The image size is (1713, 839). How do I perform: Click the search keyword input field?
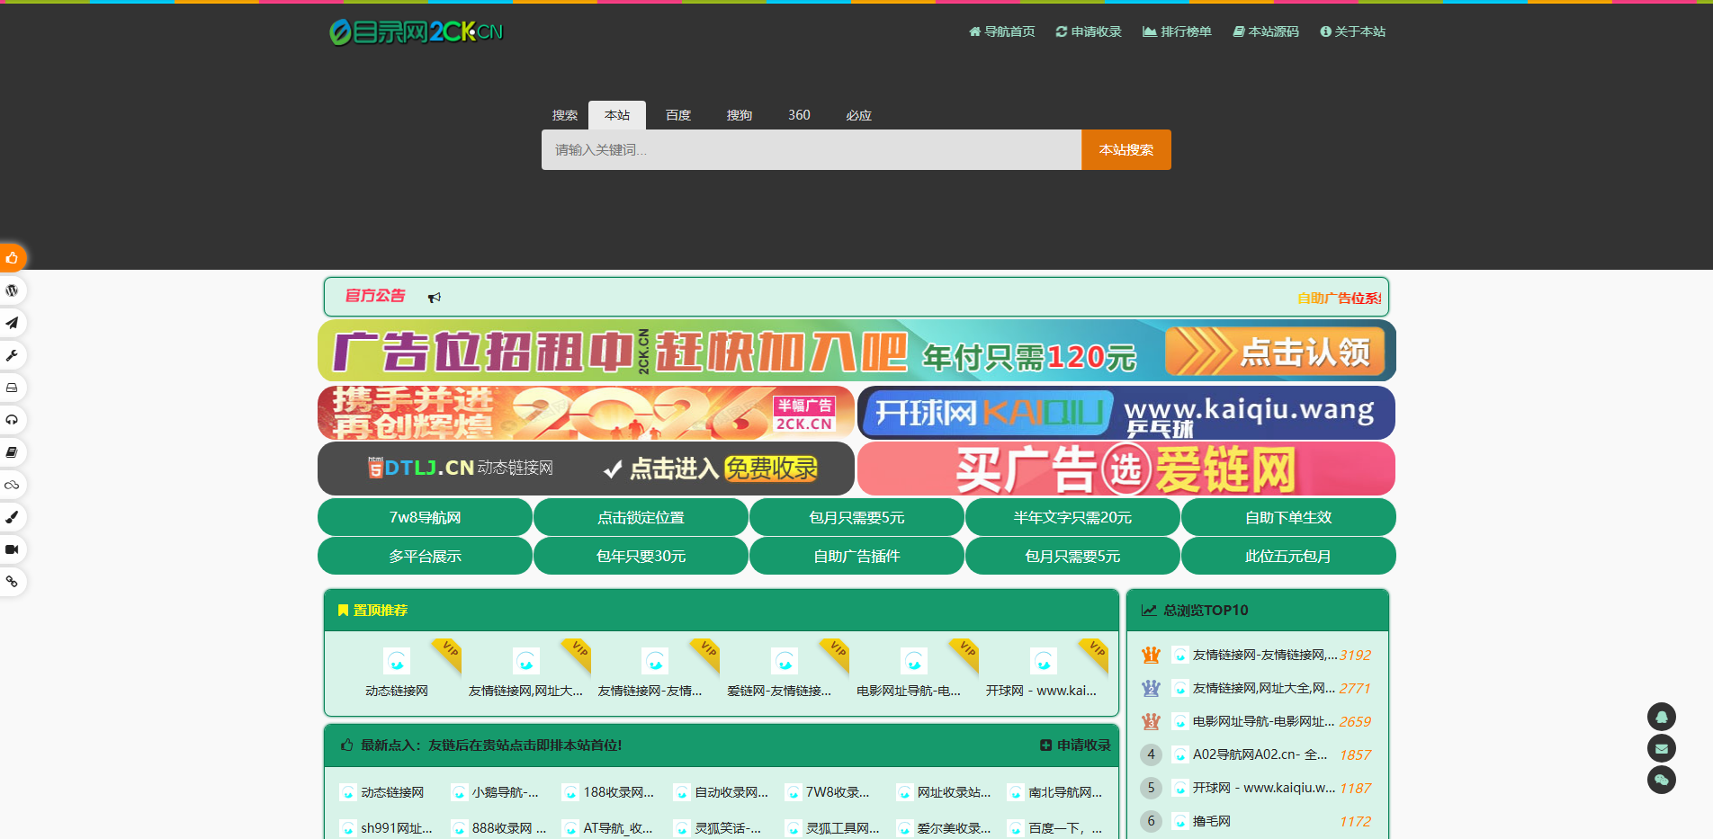click(x=810, y=149)
